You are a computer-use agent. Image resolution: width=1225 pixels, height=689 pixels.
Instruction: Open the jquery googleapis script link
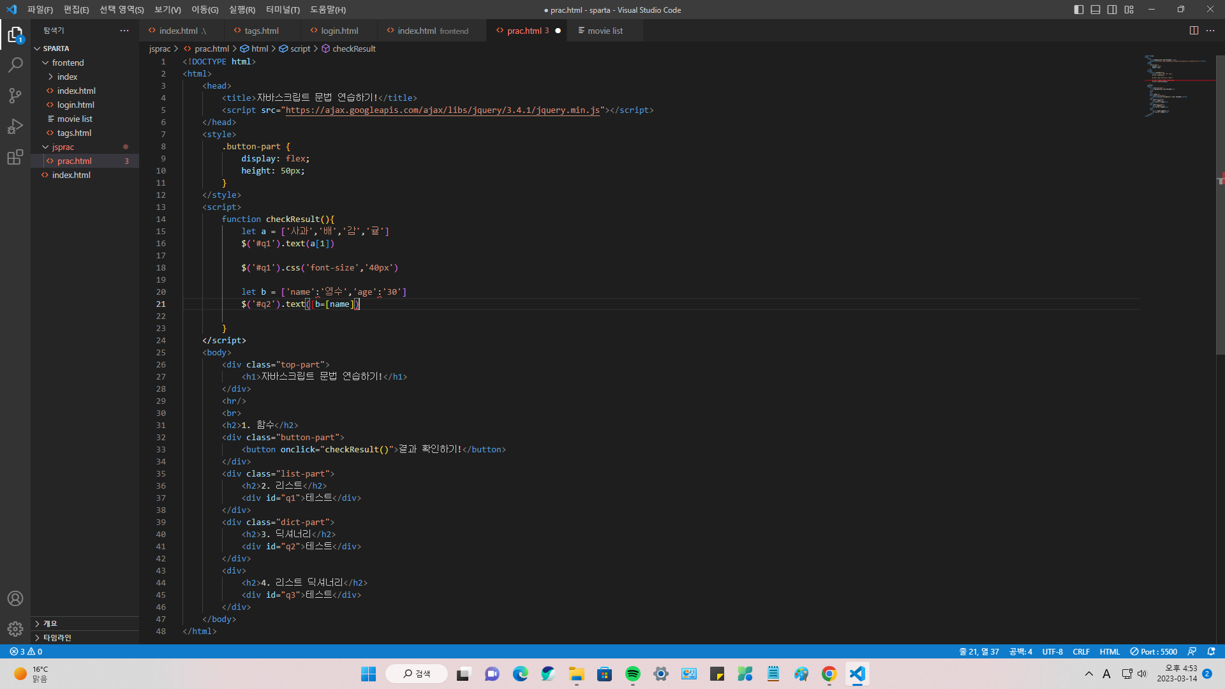(443, 110)
